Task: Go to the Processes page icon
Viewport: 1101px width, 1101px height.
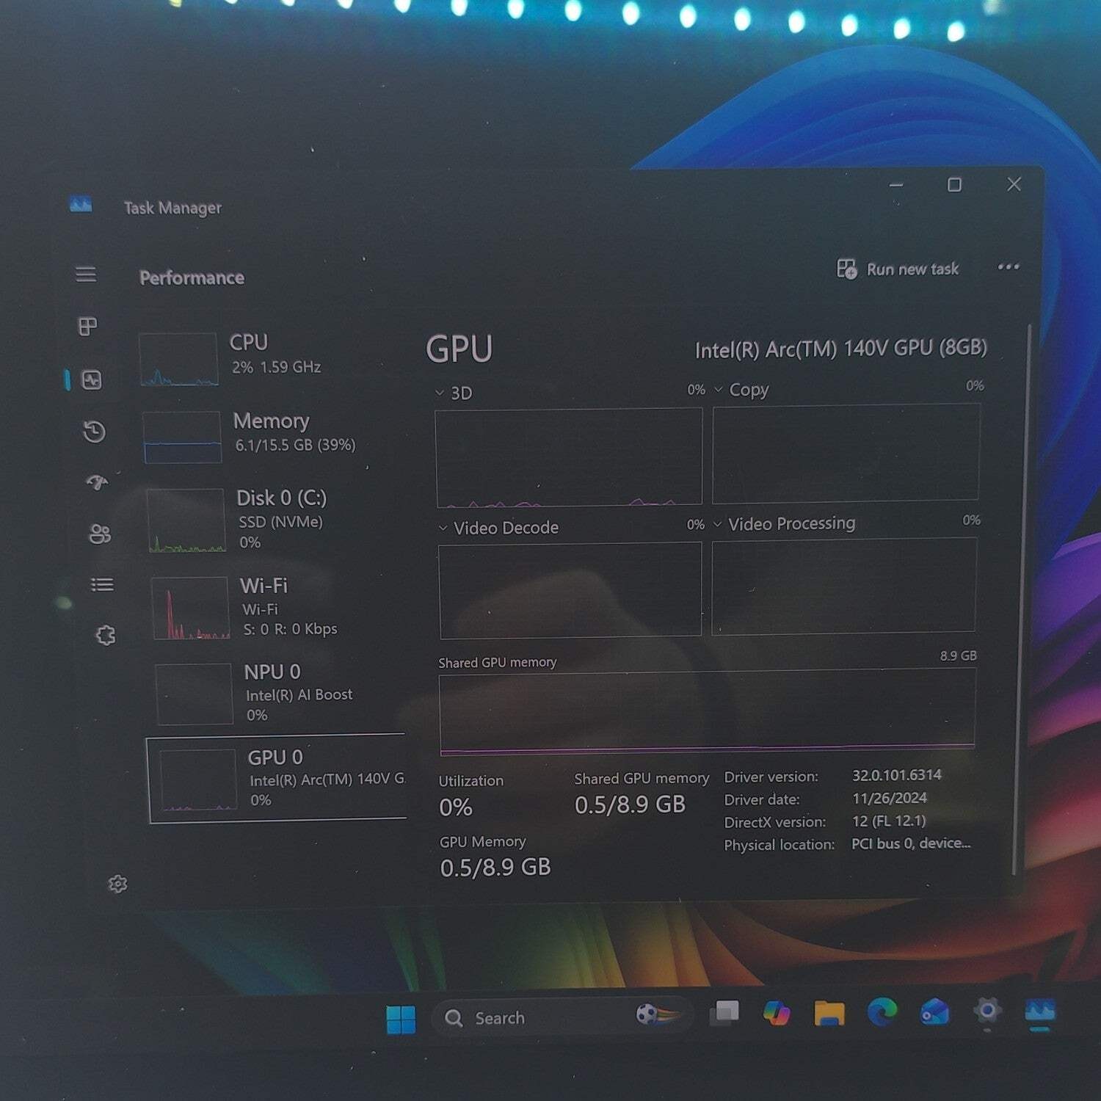Action: pyautogui.click(x=88, y=326)
